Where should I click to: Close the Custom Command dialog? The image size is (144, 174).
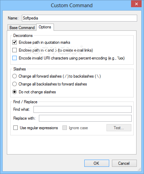pos(136,4)
